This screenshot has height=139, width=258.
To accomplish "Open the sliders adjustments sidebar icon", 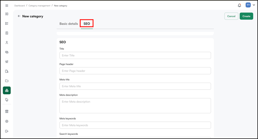I will 7,62.
